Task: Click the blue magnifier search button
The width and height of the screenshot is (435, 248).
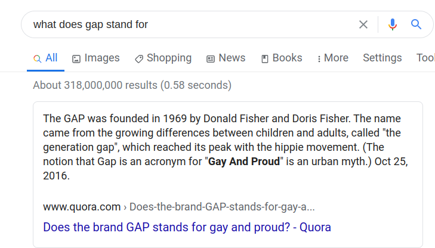Action: (416, 24)
